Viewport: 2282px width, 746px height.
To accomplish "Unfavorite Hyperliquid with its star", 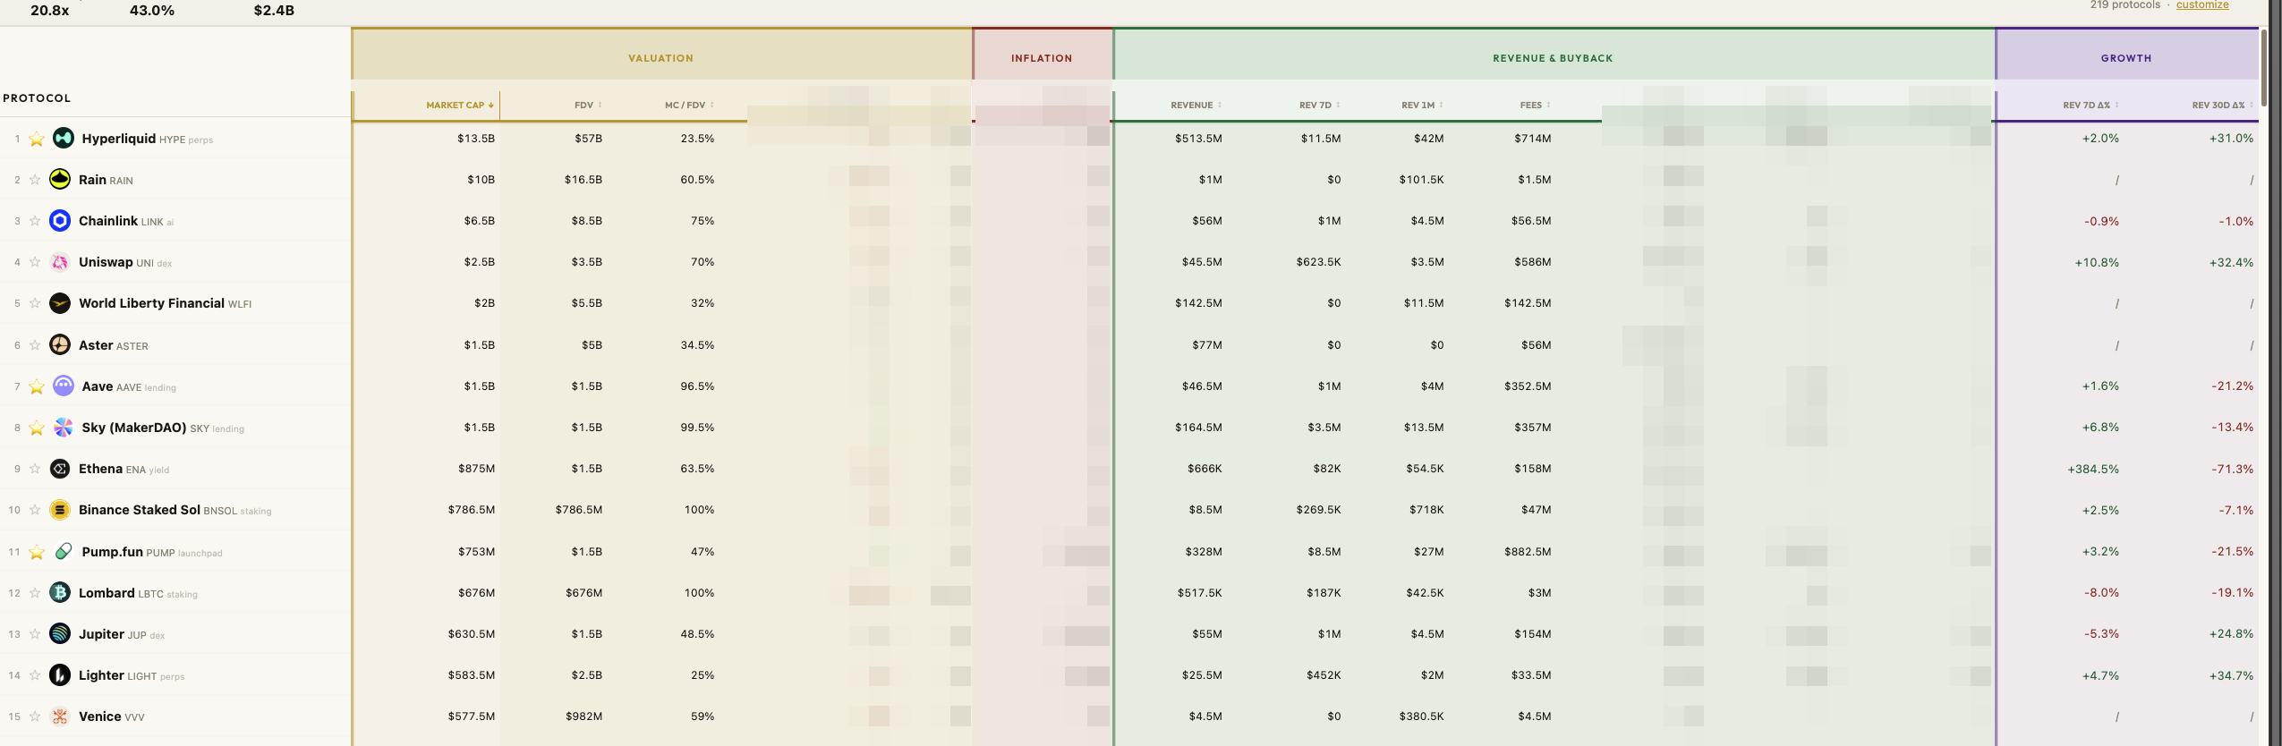I will (x=37, y=139).
